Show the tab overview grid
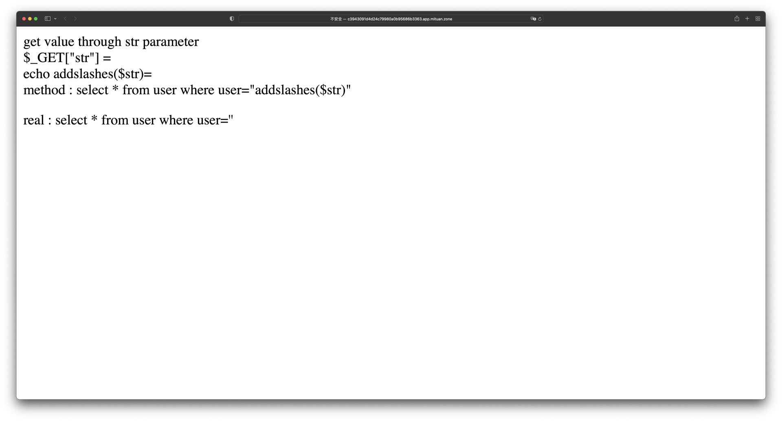This screenshot has width=782, height=421. 758,19
